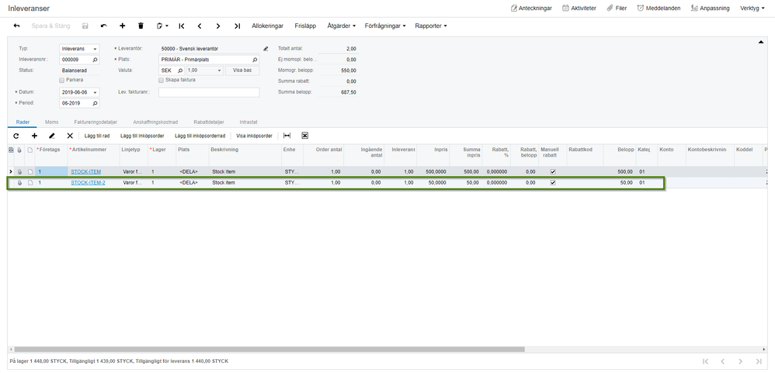Refresh the Rader grid
This screenshot has height=373, width=775.
coord(16,135)
